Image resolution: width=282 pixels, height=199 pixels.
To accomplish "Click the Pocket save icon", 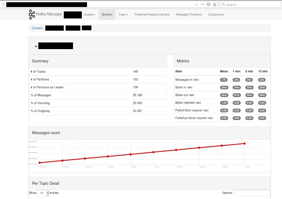I will 209,5.
